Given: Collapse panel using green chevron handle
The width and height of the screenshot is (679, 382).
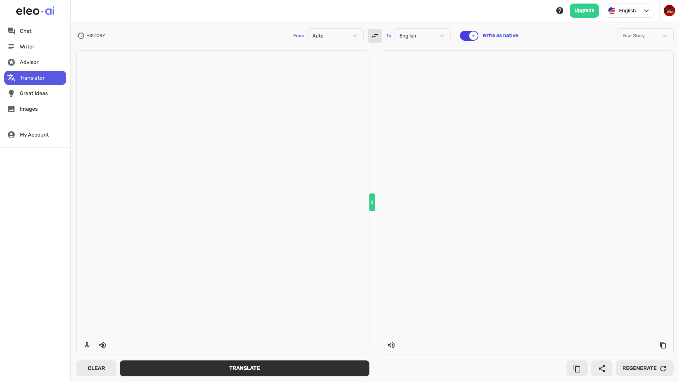Looking at the screenshot, I should coord(372,202).
